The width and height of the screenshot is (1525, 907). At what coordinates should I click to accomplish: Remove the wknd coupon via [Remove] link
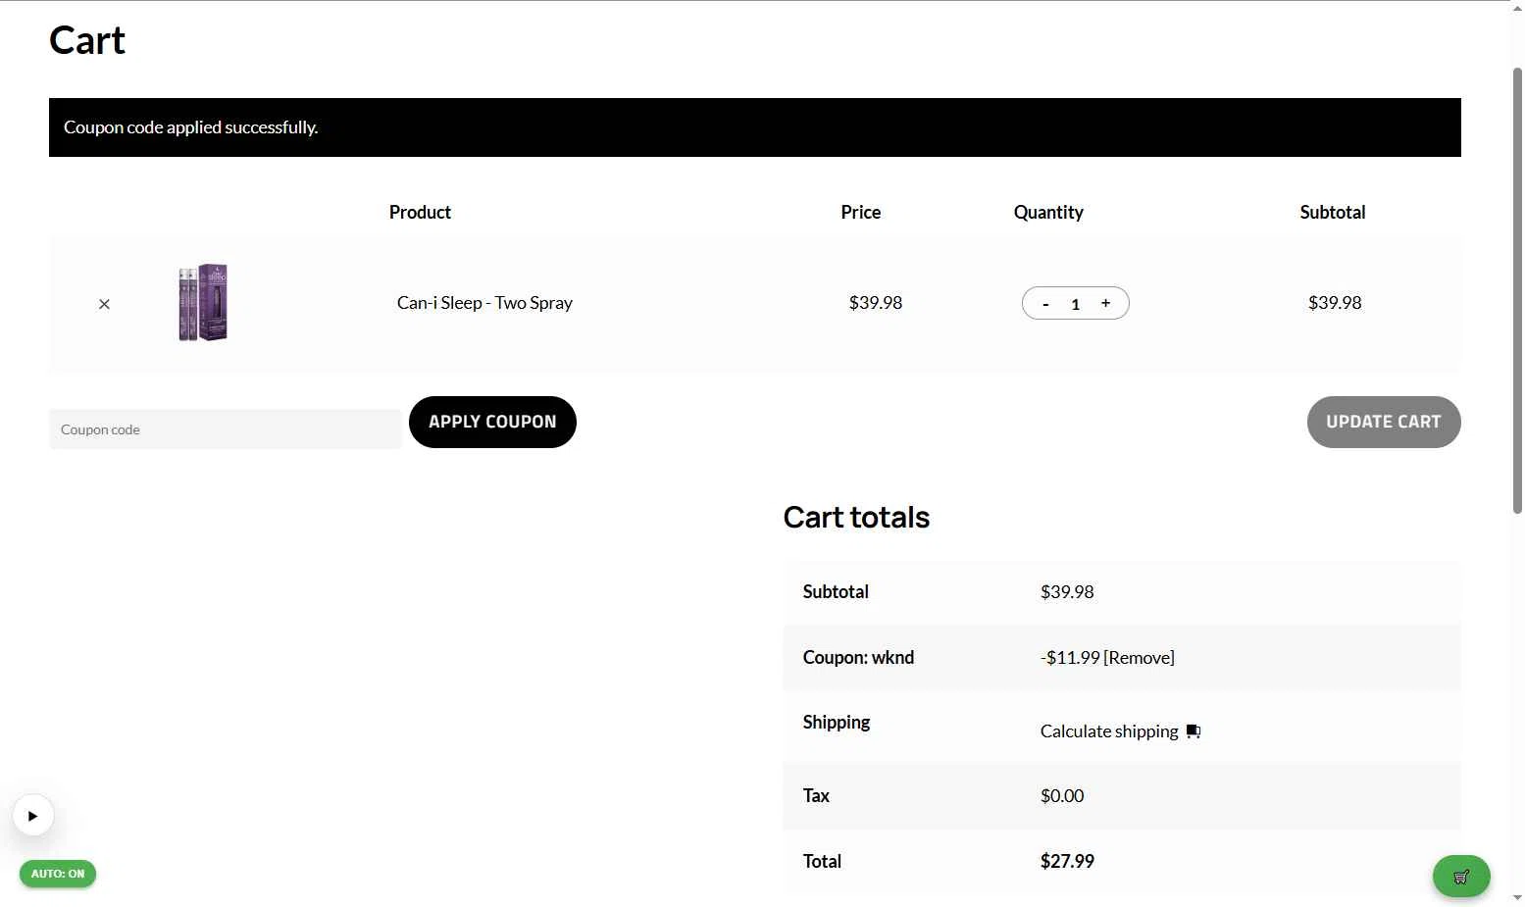pyautogui.click(x=1139, y=658)
